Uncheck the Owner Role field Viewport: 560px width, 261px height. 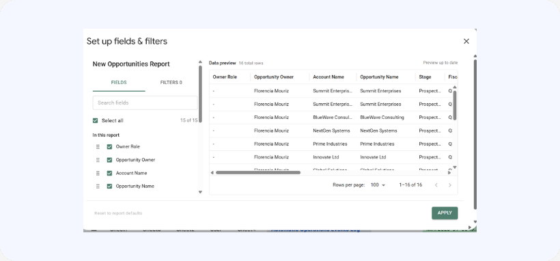[x=110, y=147]
